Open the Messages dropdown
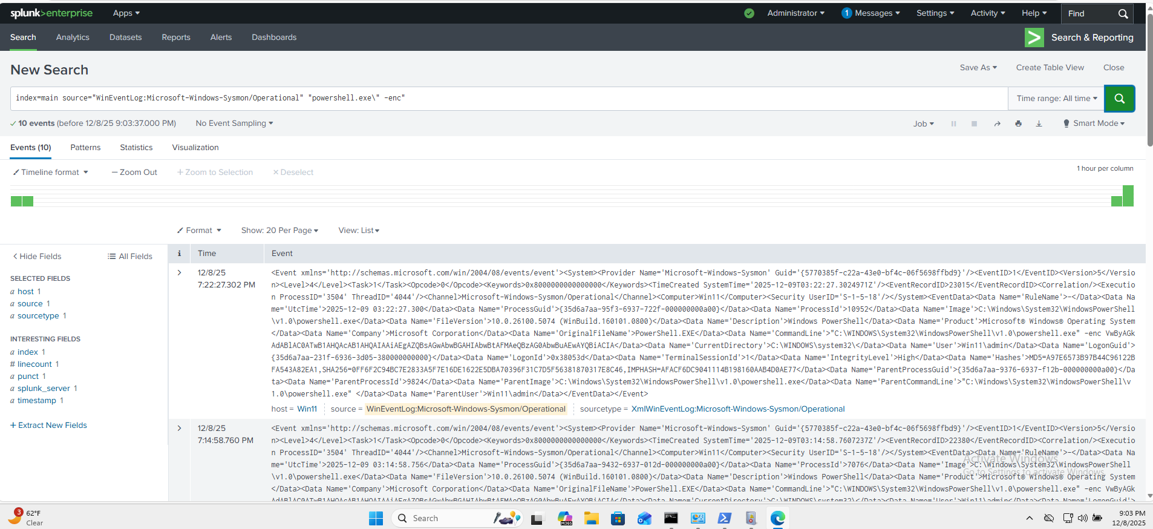 (870, 13)
